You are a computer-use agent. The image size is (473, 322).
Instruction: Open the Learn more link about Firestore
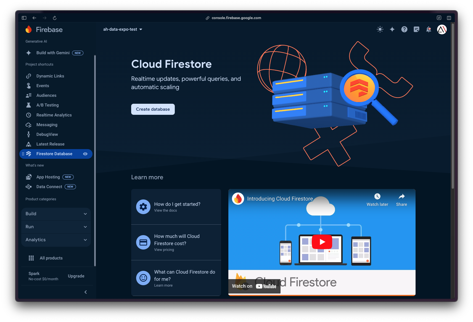tap(163, 285)
